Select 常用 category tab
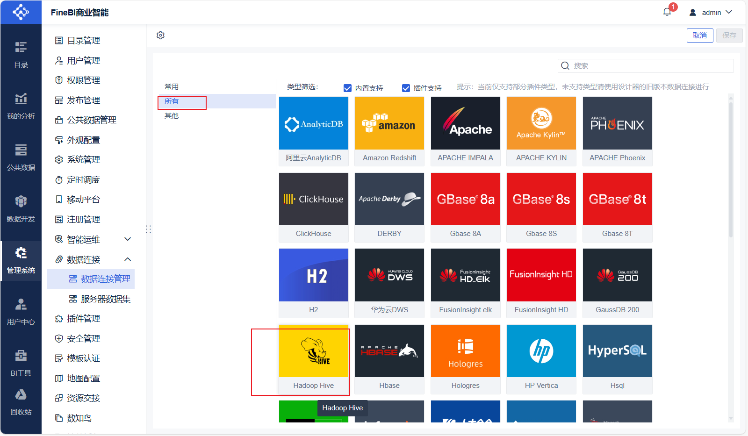The image size is (748, 436). click(172, 87)
